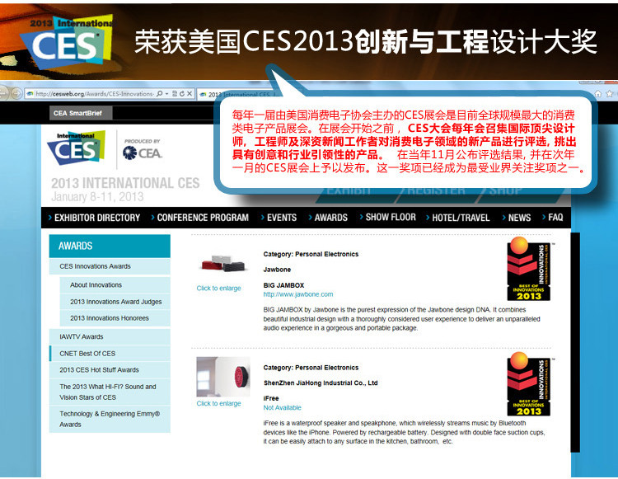The width and height of the screenshot is (618, 479).
Task: Click the 'January 8-11, 2013' date text
Action: (97, 197)
